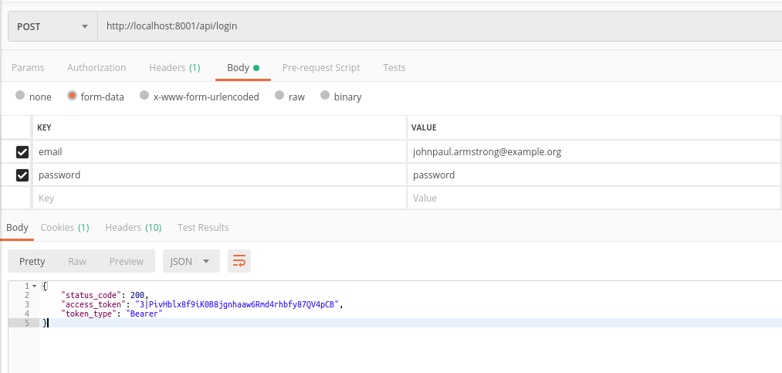Viewport: 782px width, 373px height.
Task: Collapse the JSON root fold arrow
Action: [34, 287]
